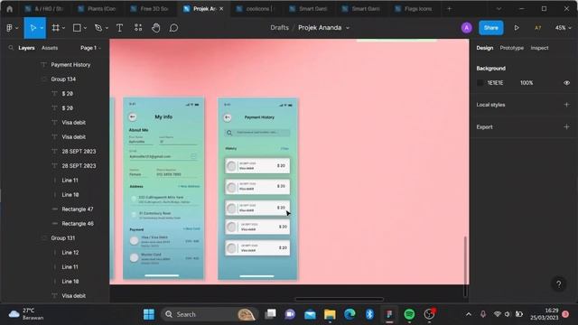This screenshot has width=578, height=325.
Task: Select the Comment tool
Action: pos(173,28)
